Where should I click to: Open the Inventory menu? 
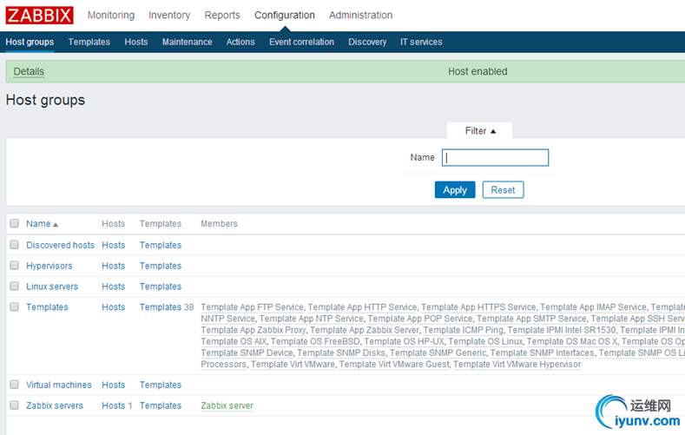click(169, 16)
